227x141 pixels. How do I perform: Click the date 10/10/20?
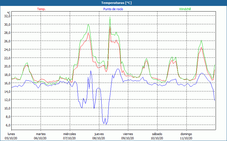(x=157, y=138)
